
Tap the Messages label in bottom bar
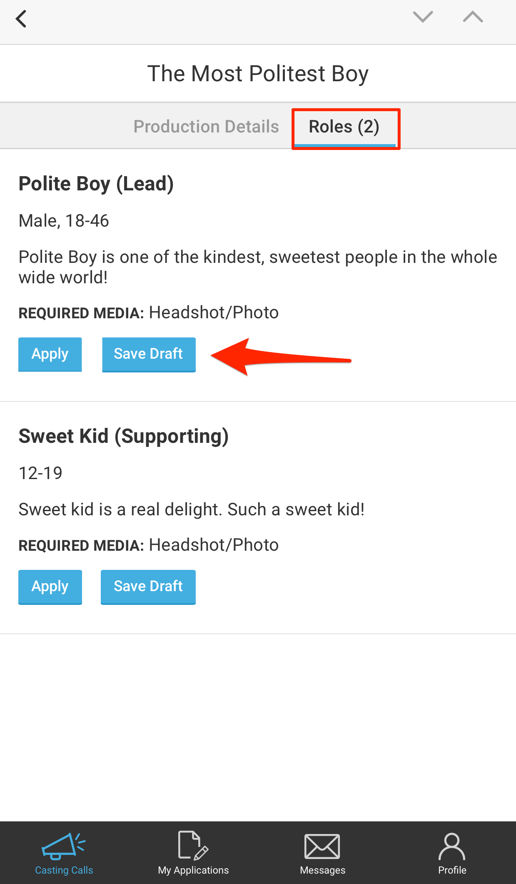pyautogui.click(x=323, y=870)
